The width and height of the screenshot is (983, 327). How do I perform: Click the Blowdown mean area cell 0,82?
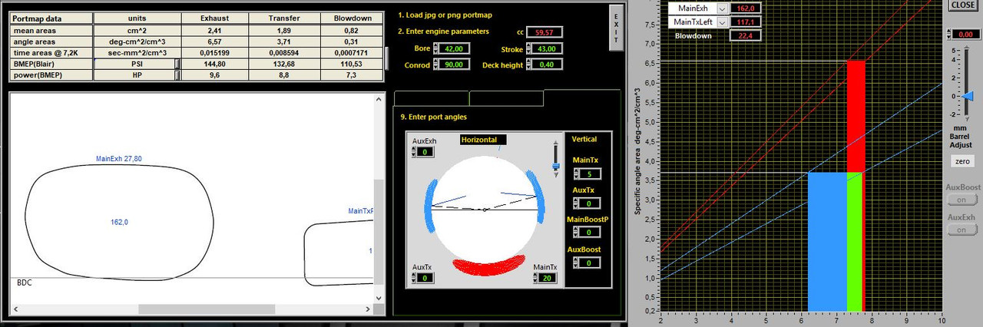tap(352, 30)
